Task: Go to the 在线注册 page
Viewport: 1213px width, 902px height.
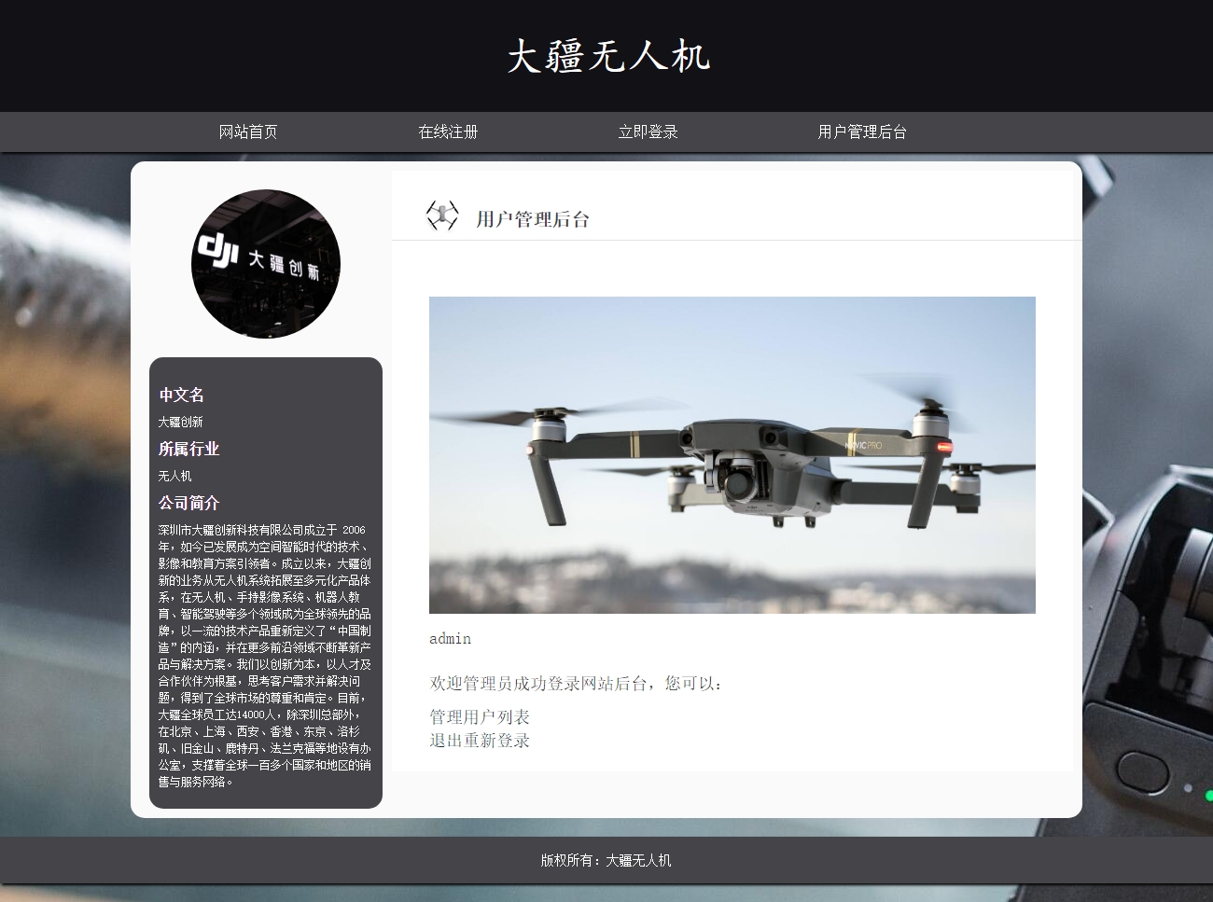Action: (448, 132)
